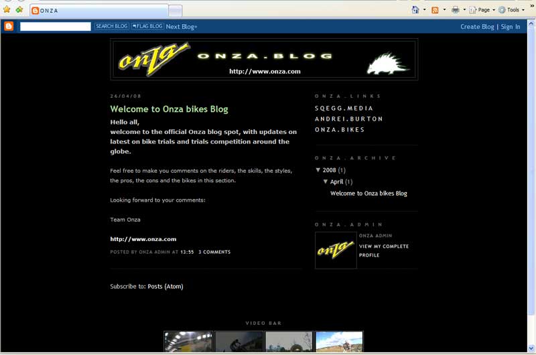Open the Home button dropdown arrow
This screenshot has height=355, width=536.
[x=425, y=10]
